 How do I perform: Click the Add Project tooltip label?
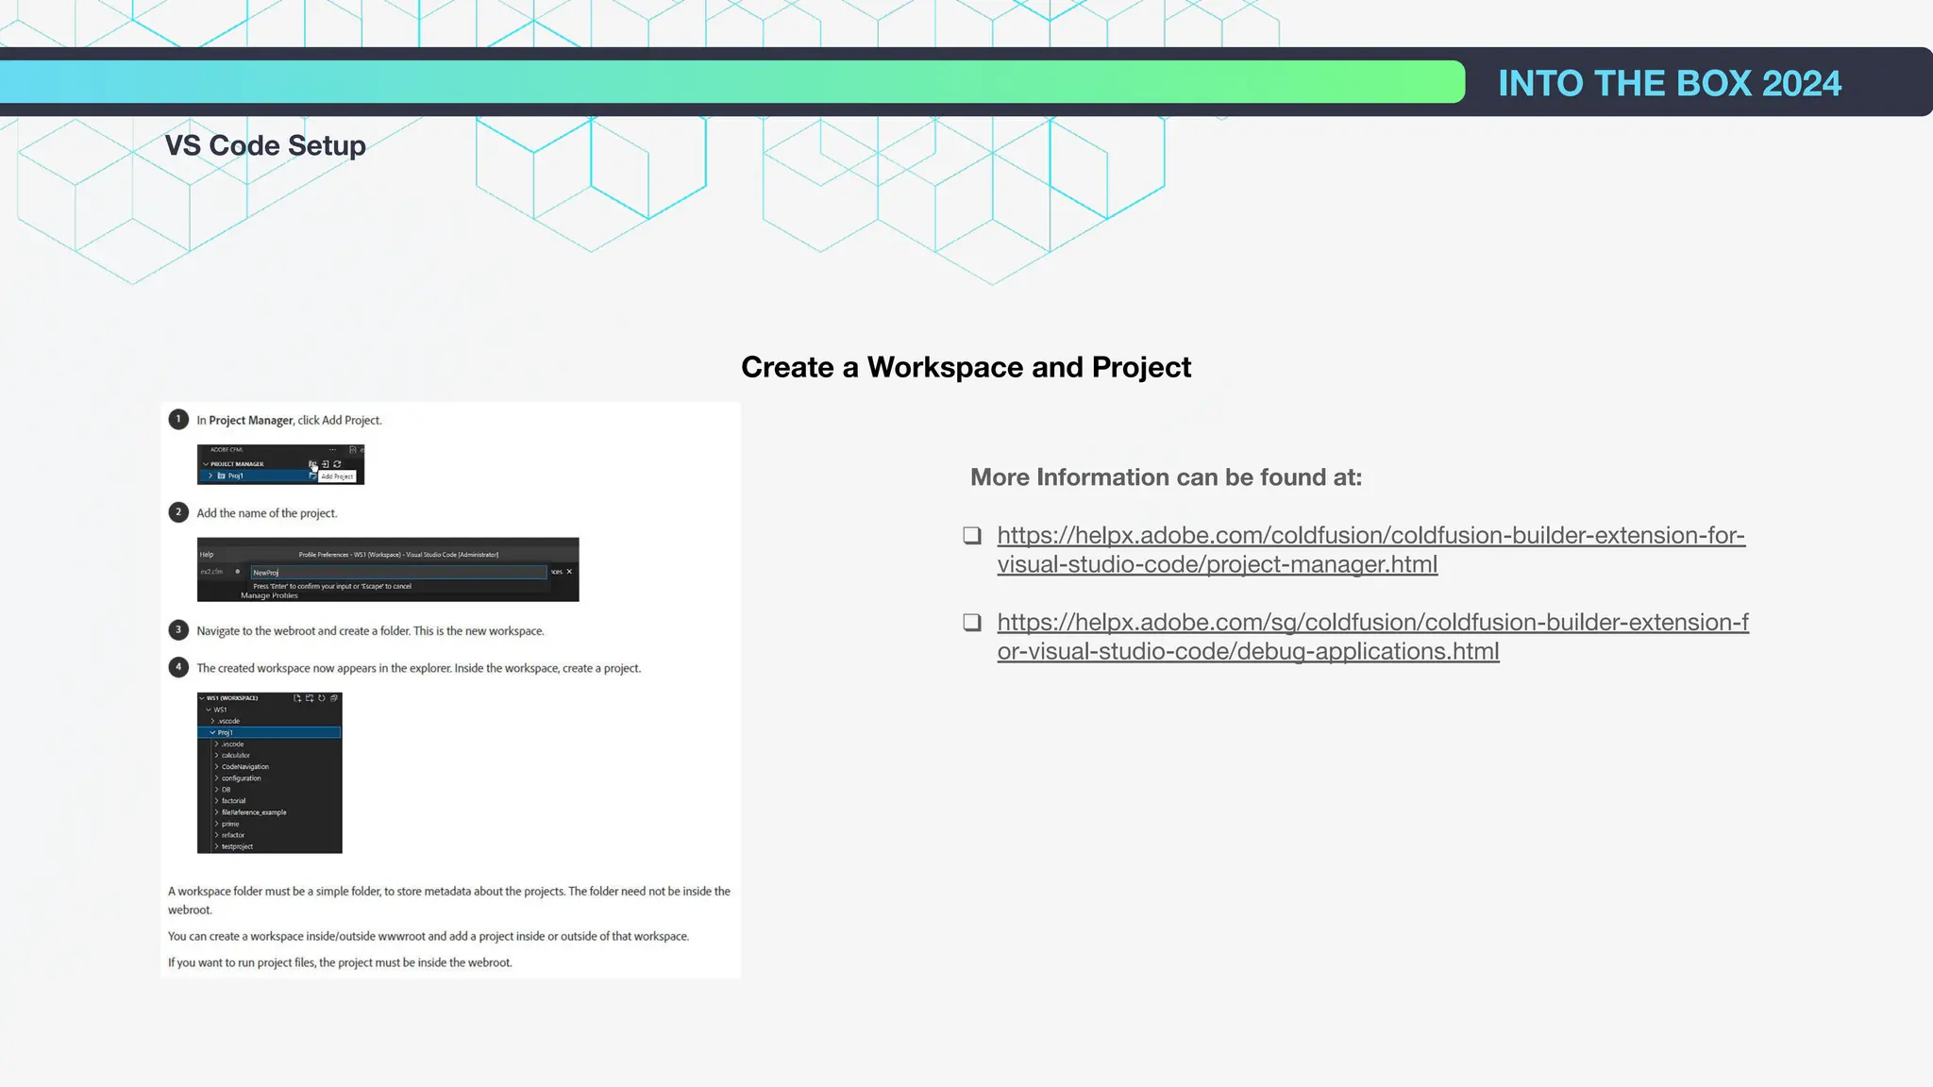point(337,477)
